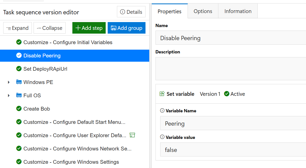Click the blue Add group button
Viewport: 306px width, 168px height.
click(x=126, y=28)
